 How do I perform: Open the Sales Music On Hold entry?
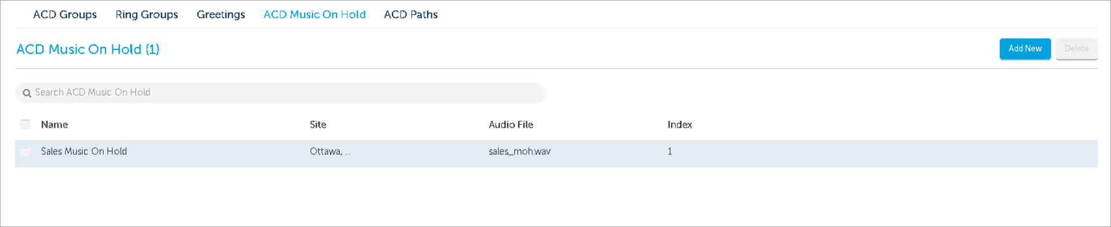click(x=84, y=151)
